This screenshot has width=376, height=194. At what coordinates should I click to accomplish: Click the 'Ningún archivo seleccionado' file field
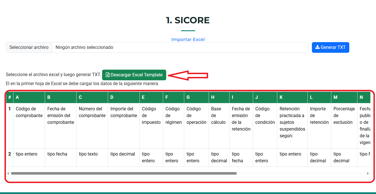pyautogui.click(x=180, y=47)
